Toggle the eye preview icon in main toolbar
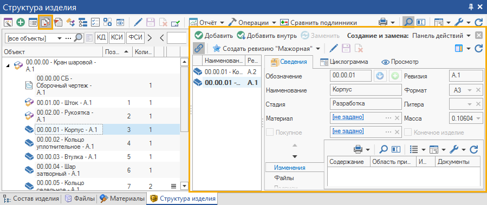The image size is (487, 205). pos(120,22)
